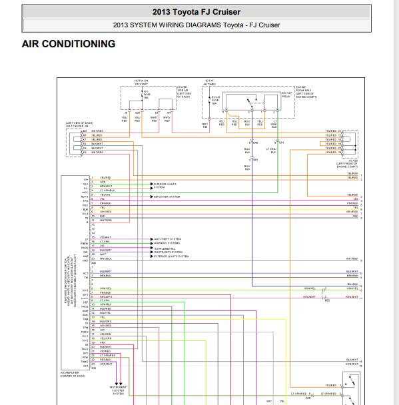Click the 'LEFT CENTER J/B' label
Image resolution: width=399 pixels, height=405 pixels.
(77, 127)
